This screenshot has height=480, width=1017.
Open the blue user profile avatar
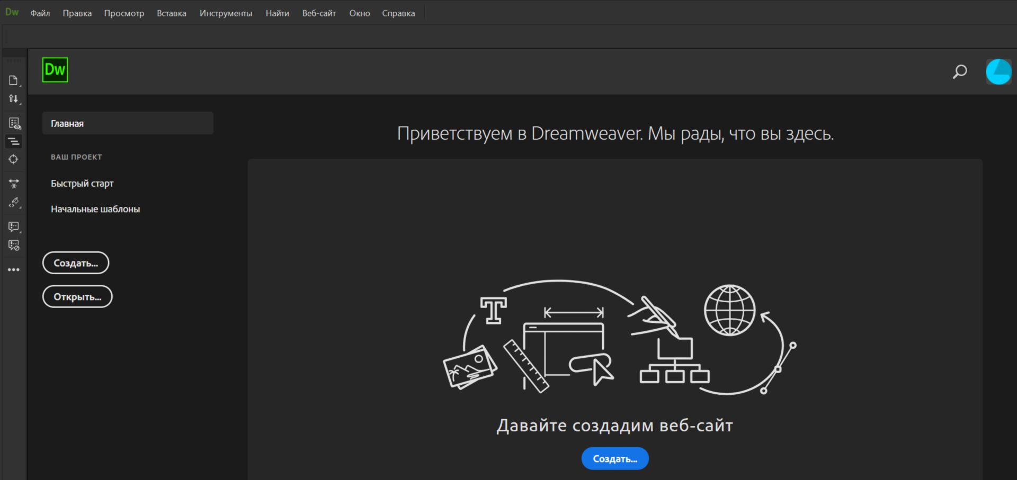998,71
